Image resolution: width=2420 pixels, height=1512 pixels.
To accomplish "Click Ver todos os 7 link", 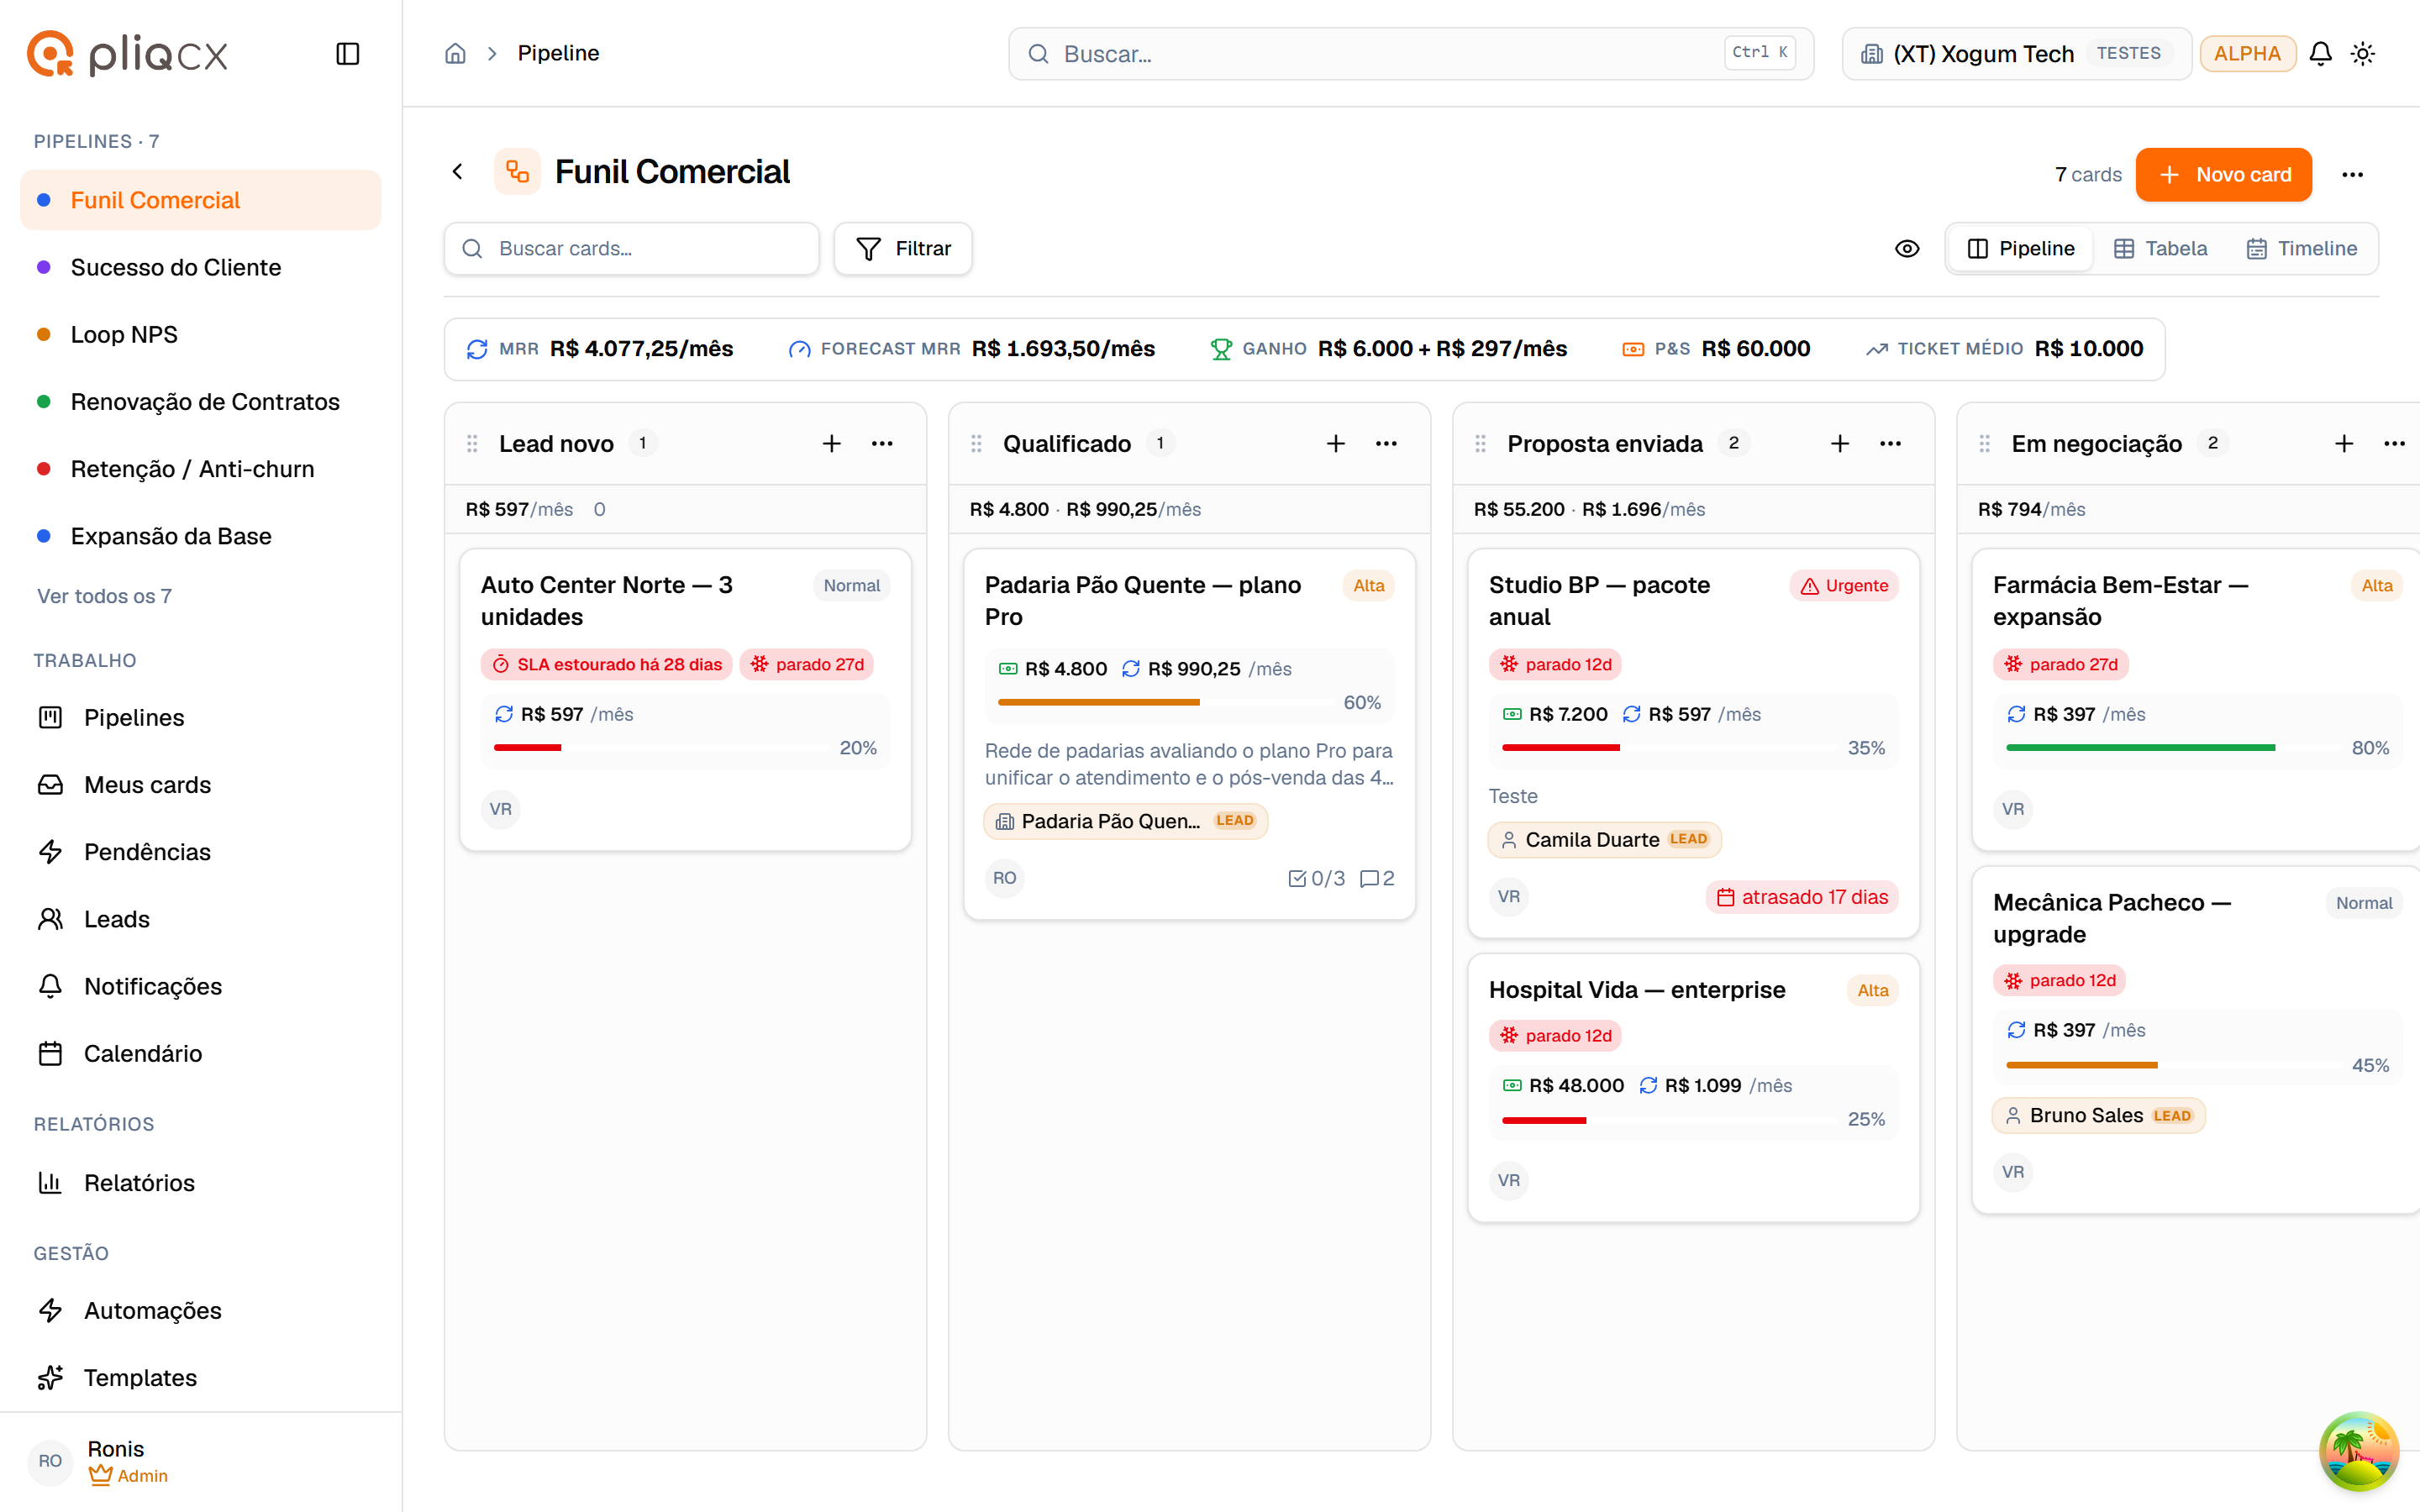I will click(x=104, y=596).
